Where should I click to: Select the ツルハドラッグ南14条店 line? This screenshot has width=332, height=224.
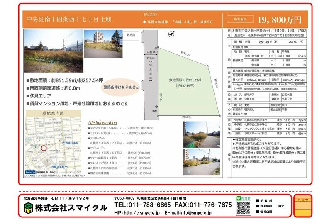point(120,163)
